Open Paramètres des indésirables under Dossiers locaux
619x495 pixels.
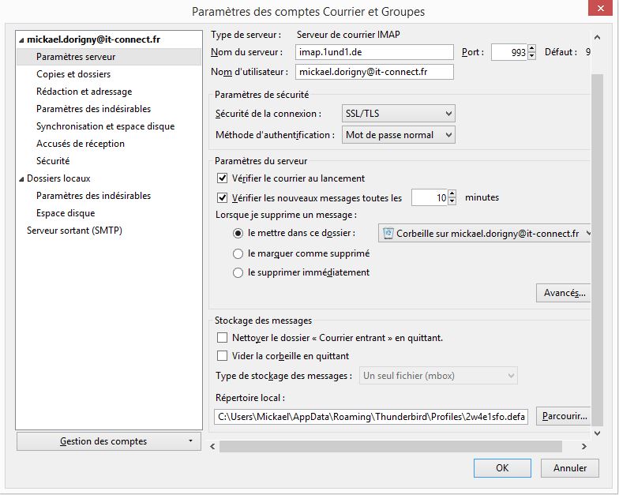click(93, 196)
